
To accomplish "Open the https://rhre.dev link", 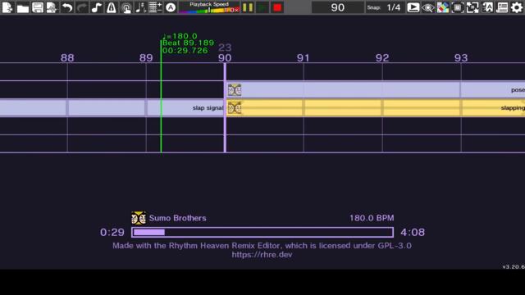I will click(x=262, y=255).
